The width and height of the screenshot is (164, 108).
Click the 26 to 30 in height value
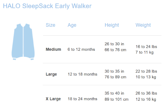tap(114, 44)
